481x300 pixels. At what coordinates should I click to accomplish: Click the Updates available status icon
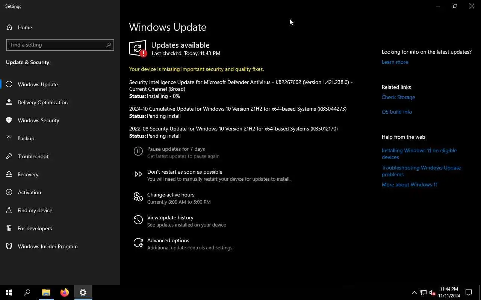(x=138, y=49)
